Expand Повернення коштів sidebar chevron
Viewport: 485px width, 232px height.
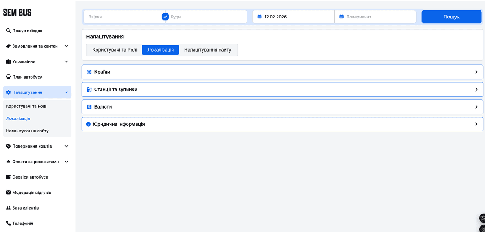(x=66, y=146)
